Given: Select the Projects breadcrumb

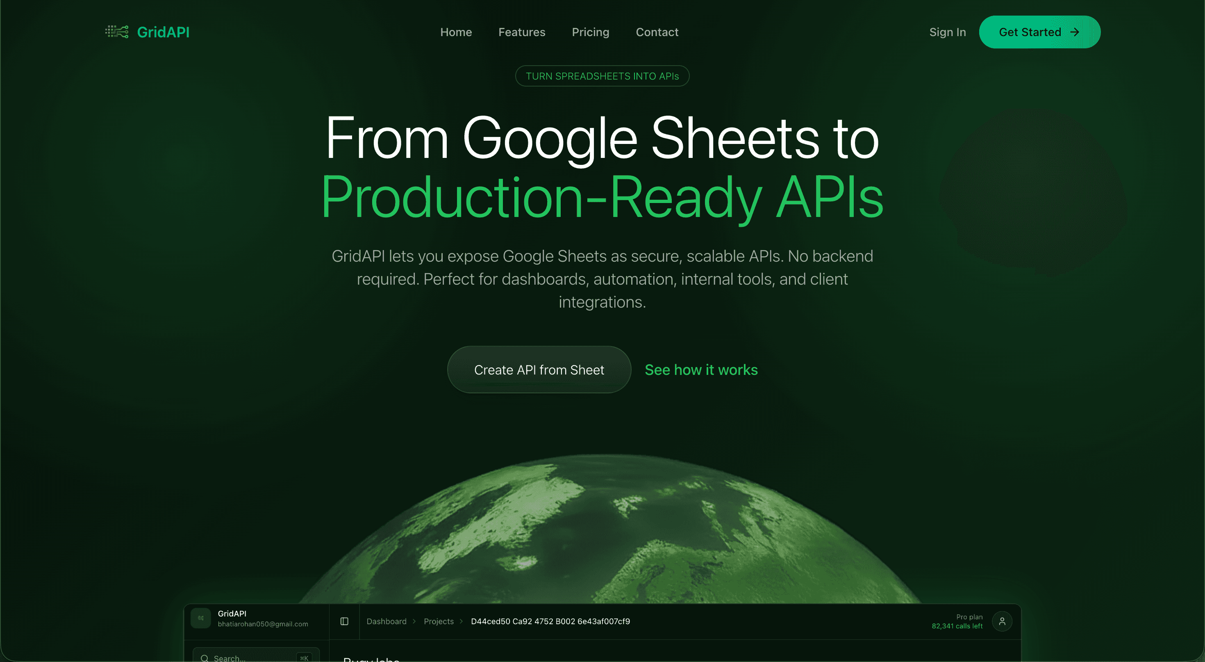Looking at the screenshot, I should [438, 621].
